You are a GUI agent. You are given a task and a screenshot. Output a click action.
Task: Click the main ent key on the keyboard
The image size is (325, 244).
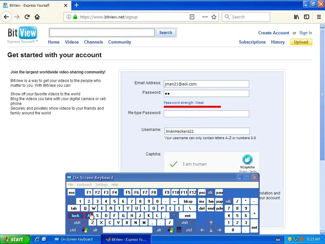click(x=188, y=216)
